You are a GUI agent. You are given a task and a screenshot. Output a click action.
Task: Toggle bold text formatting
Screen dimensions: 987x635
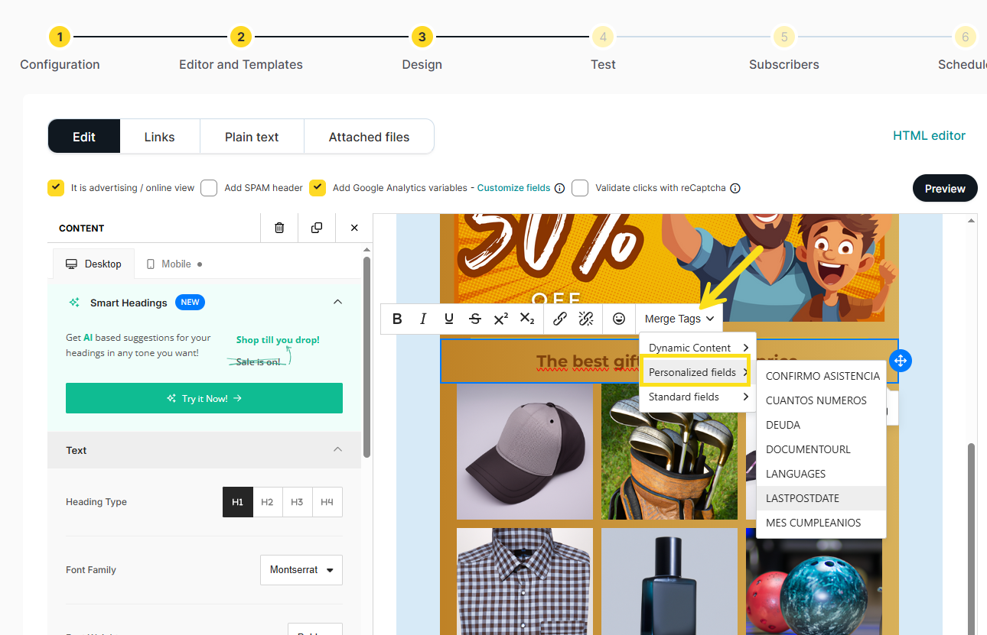(397, 319)
